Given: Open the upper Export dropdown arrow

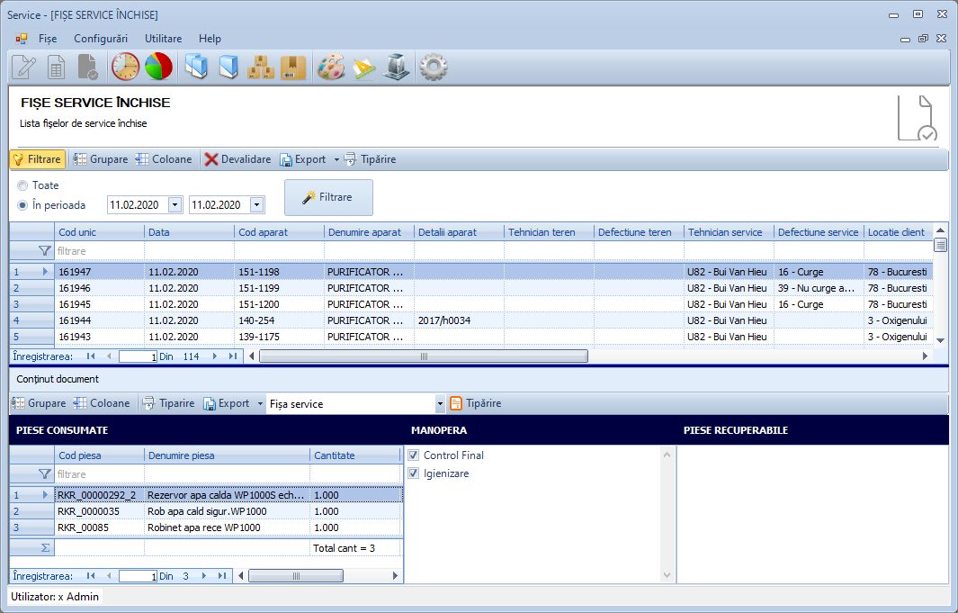Looking at the screenshot, I should 336,160.
